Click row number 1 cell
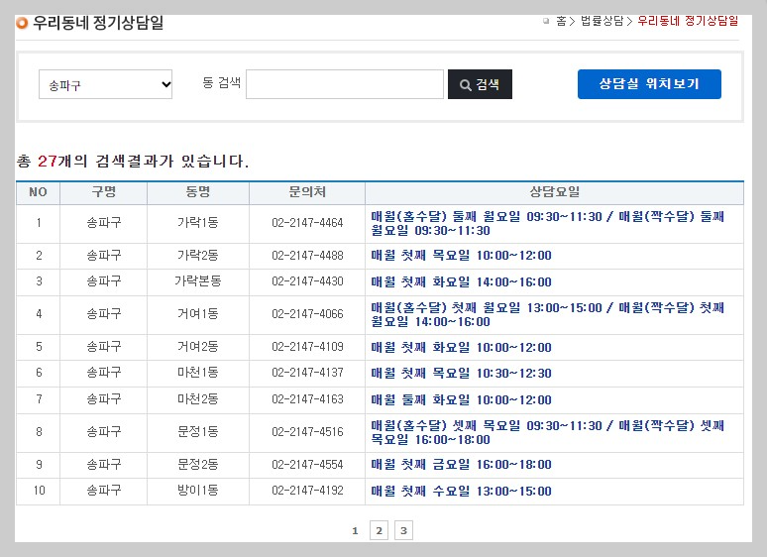This screenshot has height=557, width=767. point(39,223)
